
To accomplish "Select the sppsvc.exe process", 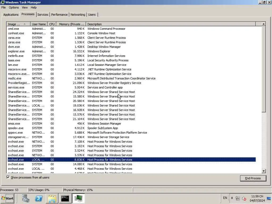I will click(131, 132).
